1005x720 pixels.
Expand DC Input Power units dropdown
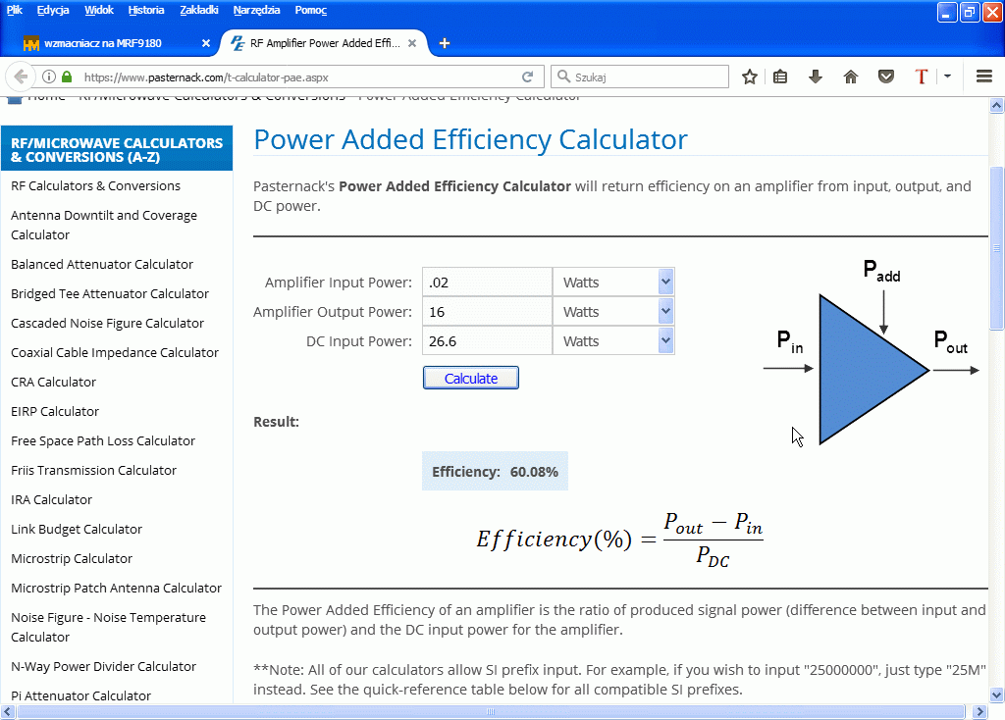(x=665, y=341)
